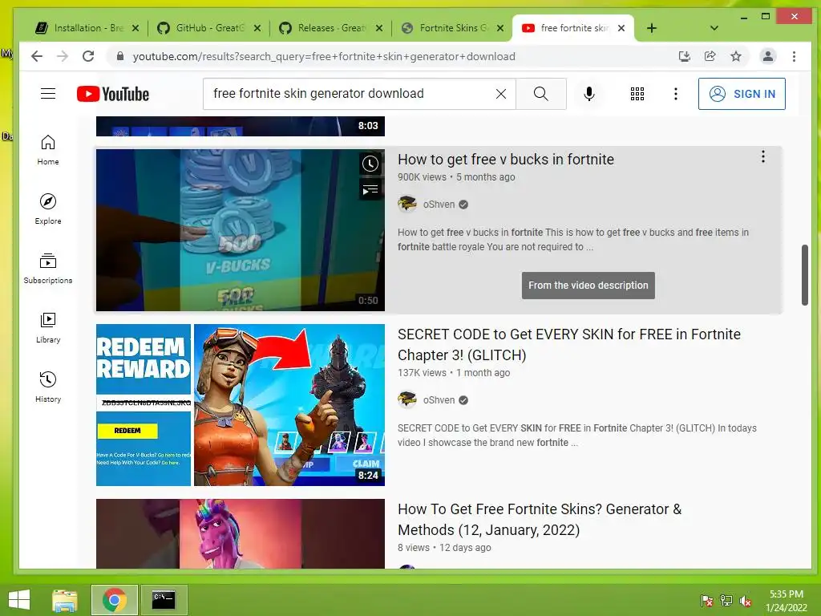Viewport: 821px width, 616px height.
Task: Click the install app icon in address bar
Action: pyautogui.click(x=685, y=57)
